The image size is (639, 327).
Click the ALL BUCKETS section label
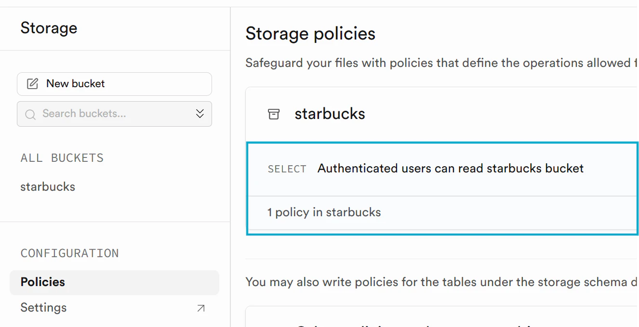(x=62, y=158)
